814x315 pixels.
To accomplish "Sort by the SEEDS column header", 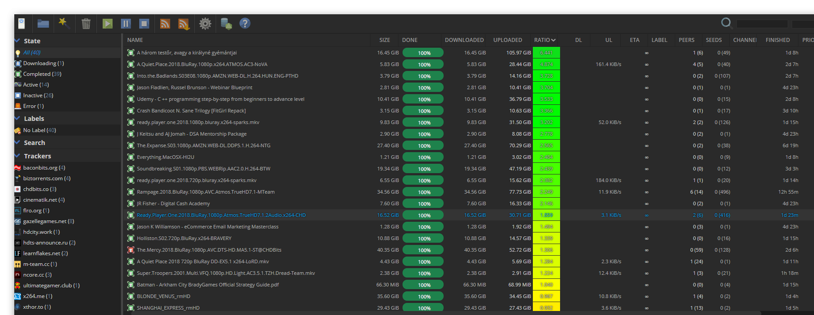I will tap(714, 40).
